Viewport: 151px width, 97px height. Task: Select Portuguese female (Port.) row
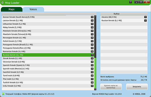[x=48, y=48]
